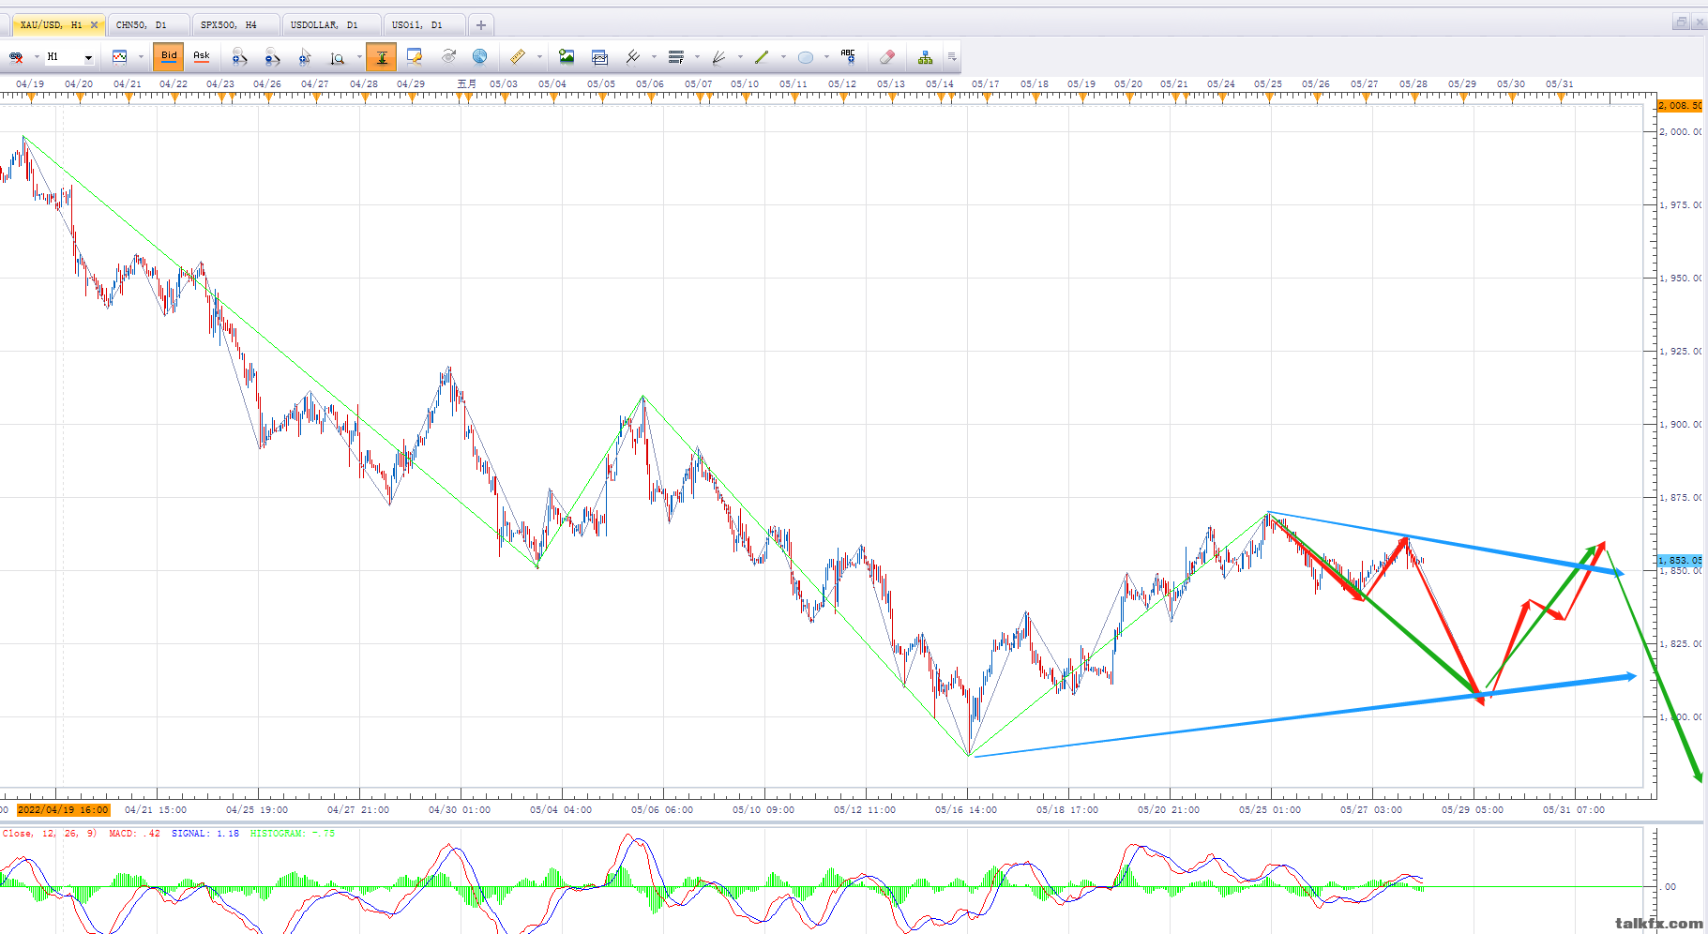Click the green picture image icon
Image resolution: width=1708 pixels, height=934 pixels.
click(x=567, y=57)
